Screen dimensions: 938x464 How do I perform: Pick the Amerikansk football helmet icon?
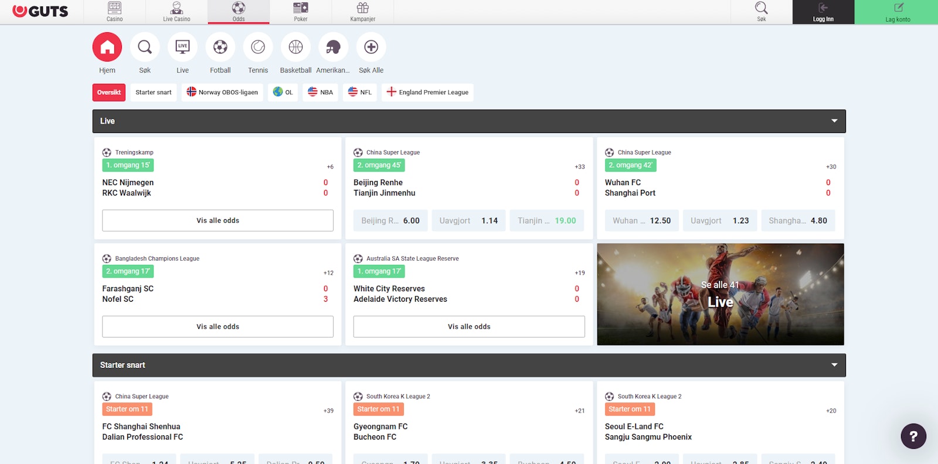tap(333, 47)
